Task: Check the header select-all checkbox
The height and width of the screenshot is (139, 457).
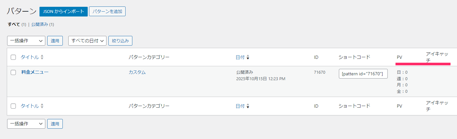Action: [13, 57]
